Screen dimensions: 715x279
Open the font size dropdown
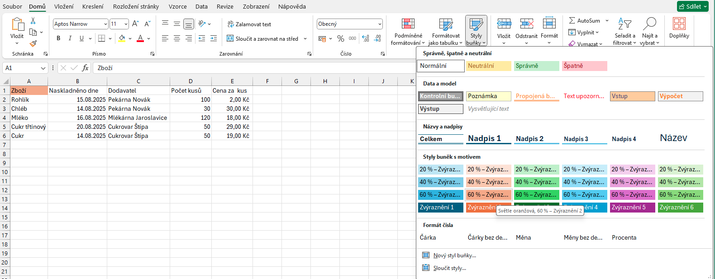point(126,24)
